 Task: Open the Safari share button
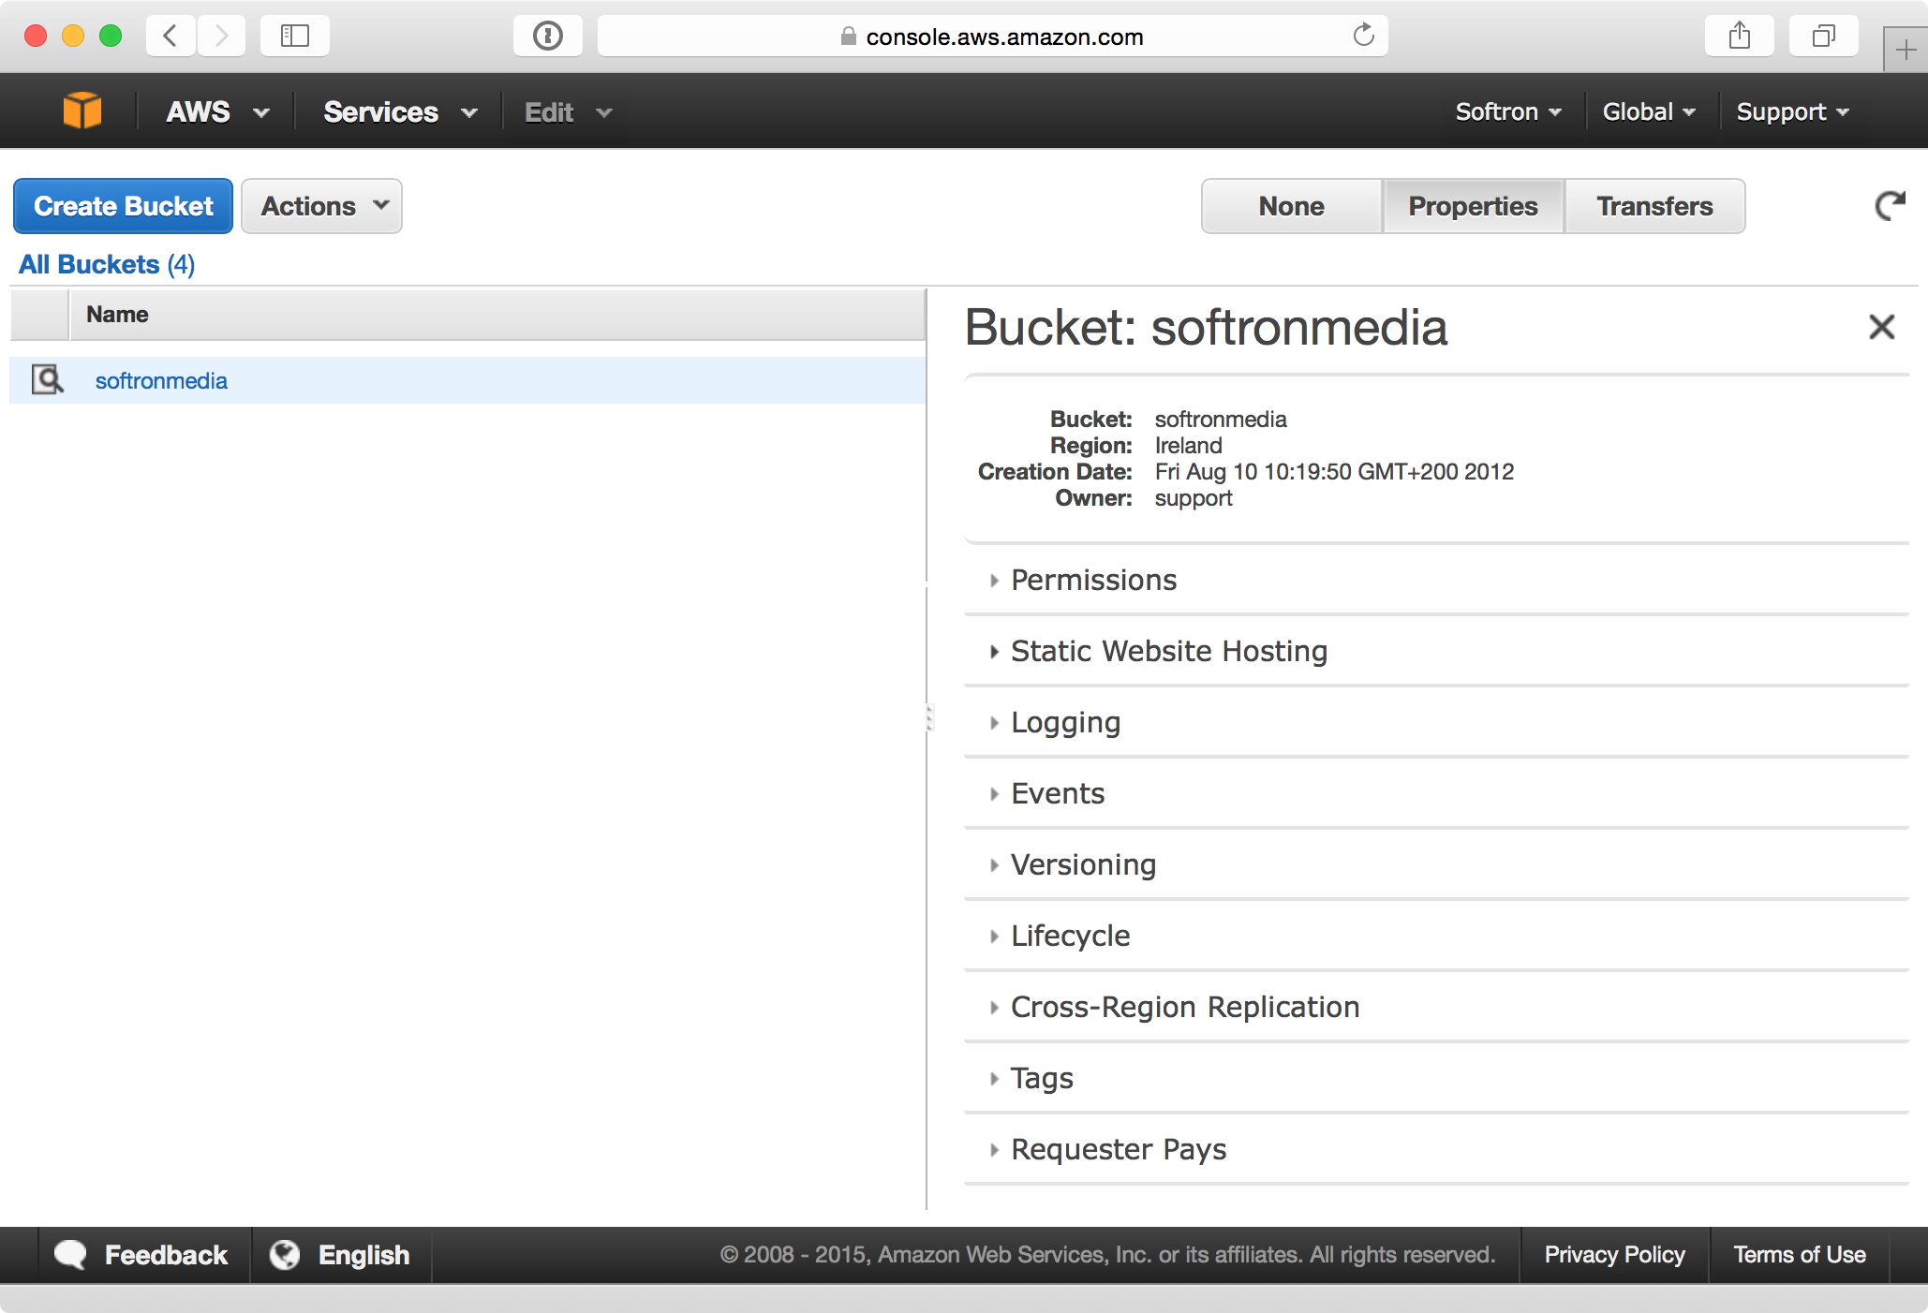pos(1740,37)
